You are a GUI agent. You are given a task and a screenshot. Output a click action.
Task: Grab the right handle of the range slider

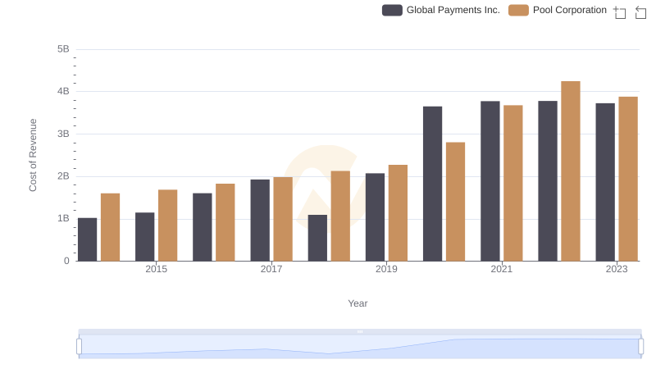point(640,347)
